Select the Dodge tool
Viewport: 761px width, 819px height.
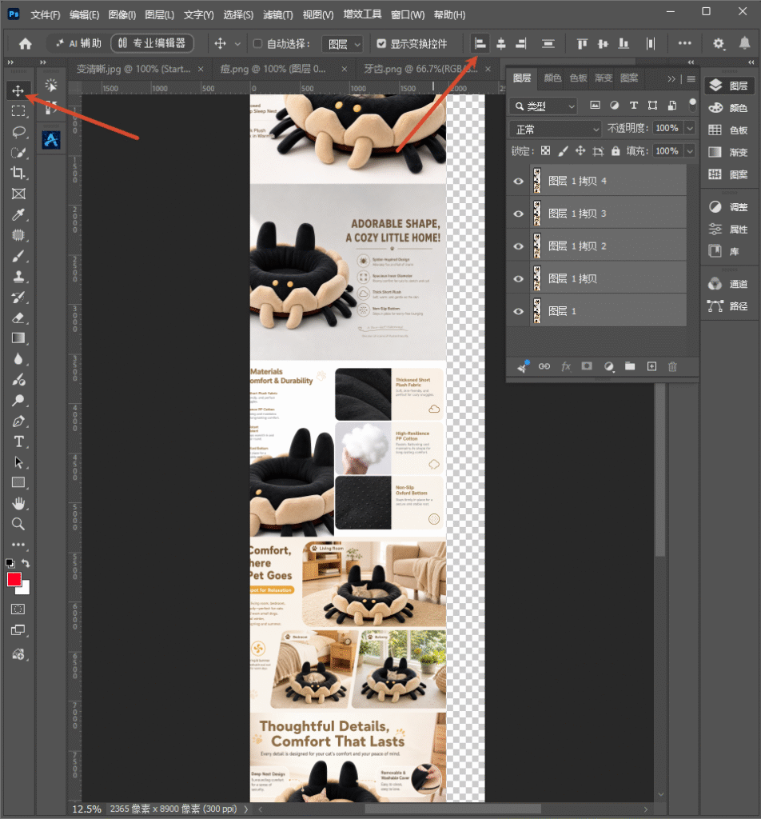coord(18,401)
